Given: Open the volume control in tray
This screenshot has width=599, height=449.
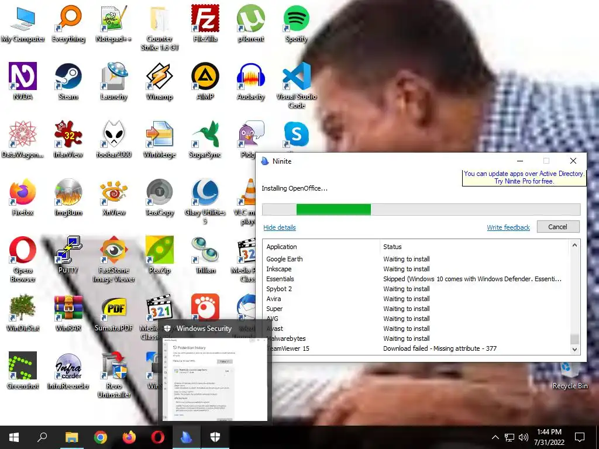Looking at the screenshot, I should 524,437.
